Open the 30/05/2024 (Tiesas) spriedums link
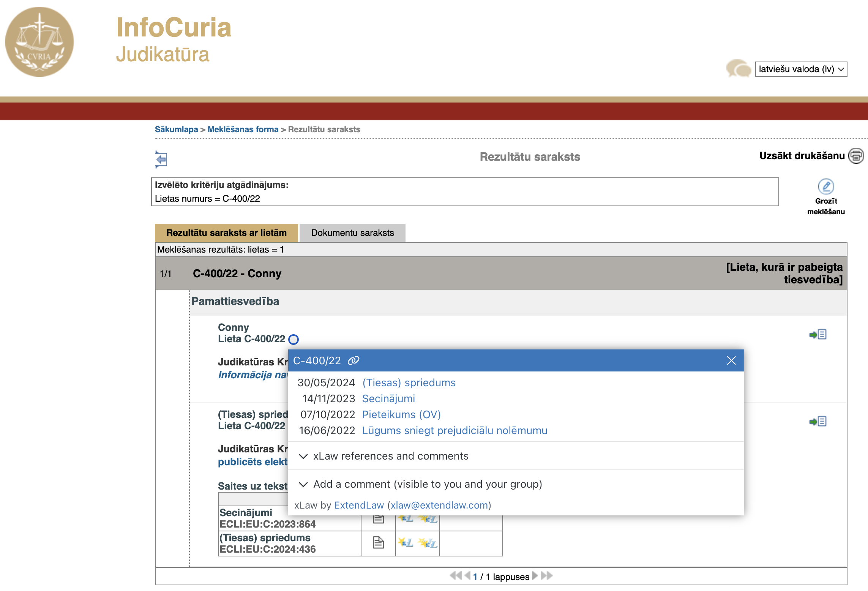This screenshot has width=868, height=591. [x=409, y=382]
